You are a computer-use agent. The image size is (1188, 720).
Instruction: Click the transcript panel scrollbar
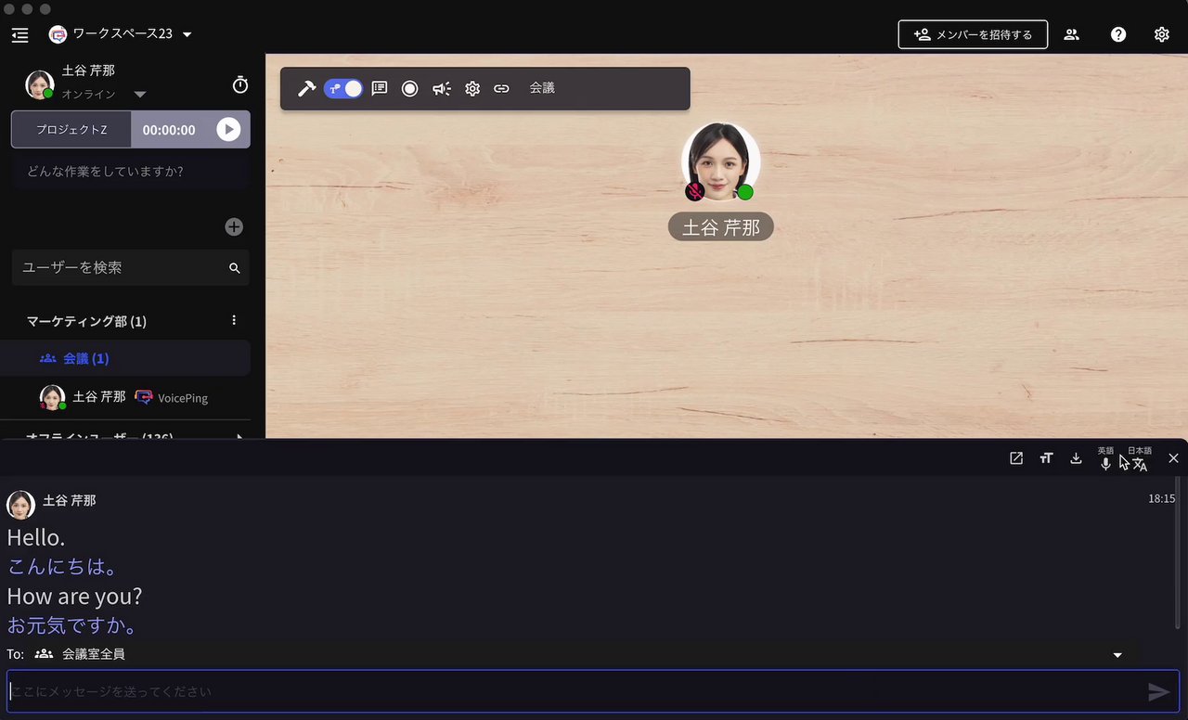[1179, 553]
